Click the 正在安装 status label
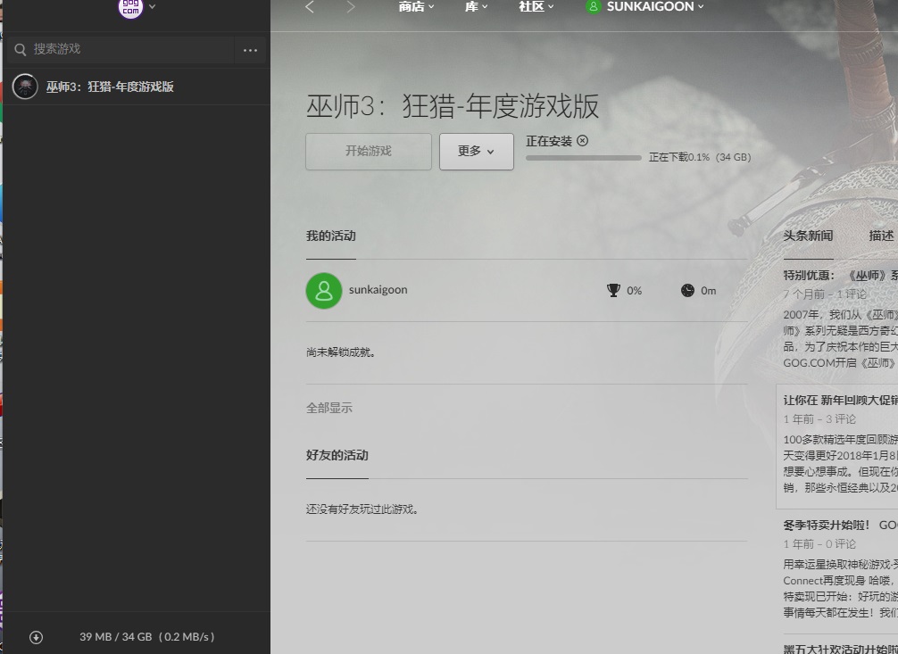This screenshot has height=654, width=898. tap(549, 142)
